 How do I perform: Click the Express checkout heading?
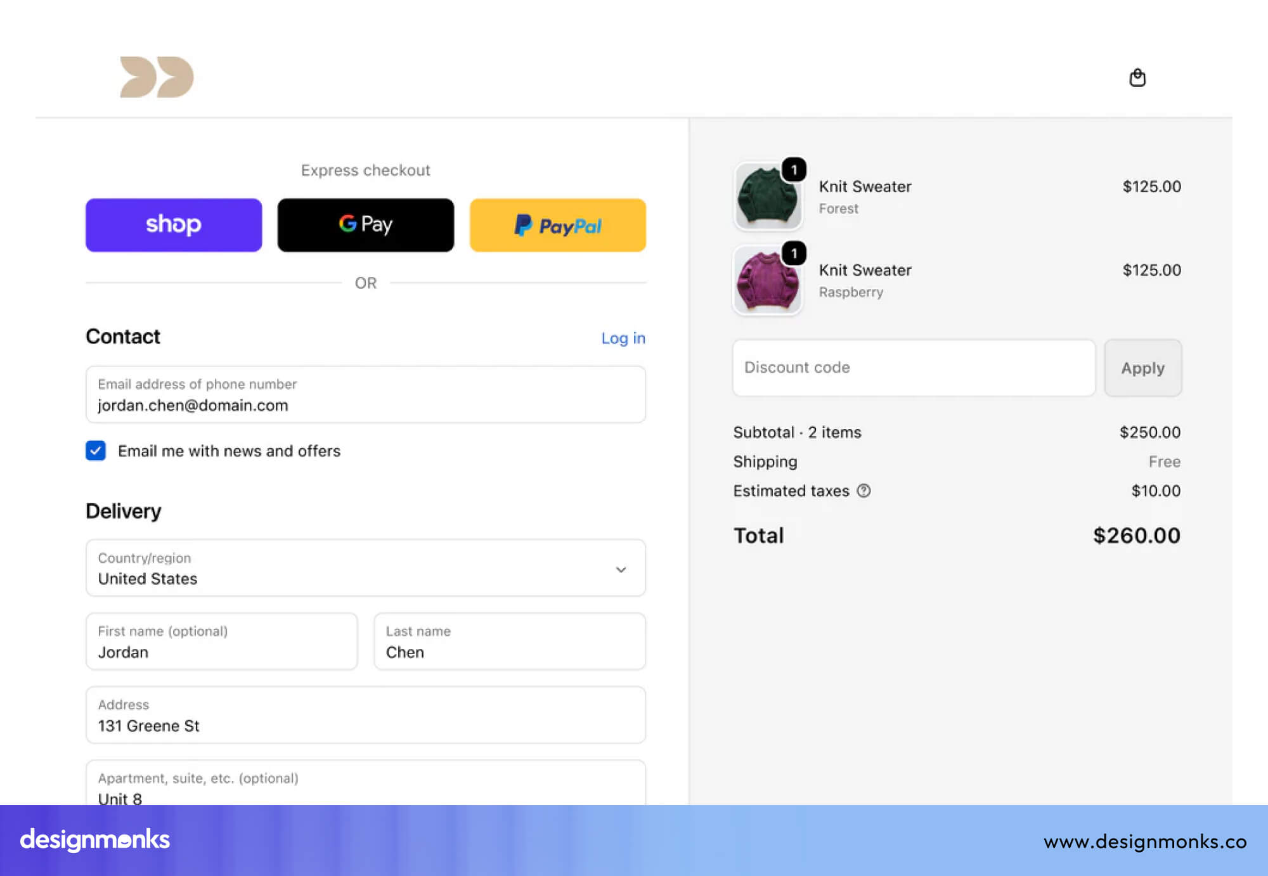(366, 170)
